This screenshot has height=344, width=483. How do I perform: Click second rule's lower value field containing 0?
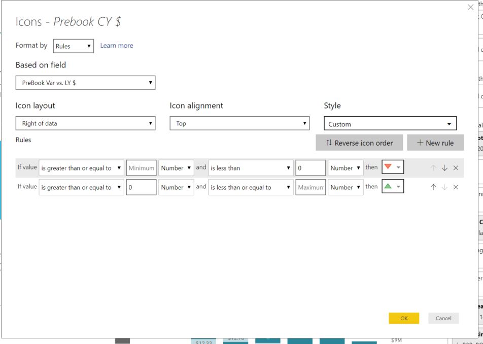(142, 187)
